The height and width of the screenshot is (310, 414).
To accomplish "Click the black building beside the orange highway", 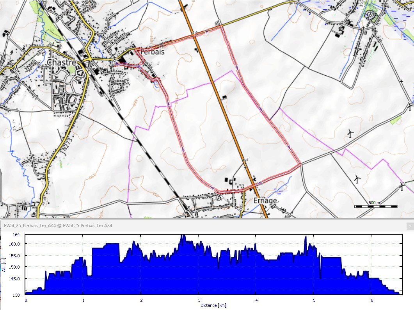I will click(224, 97).
